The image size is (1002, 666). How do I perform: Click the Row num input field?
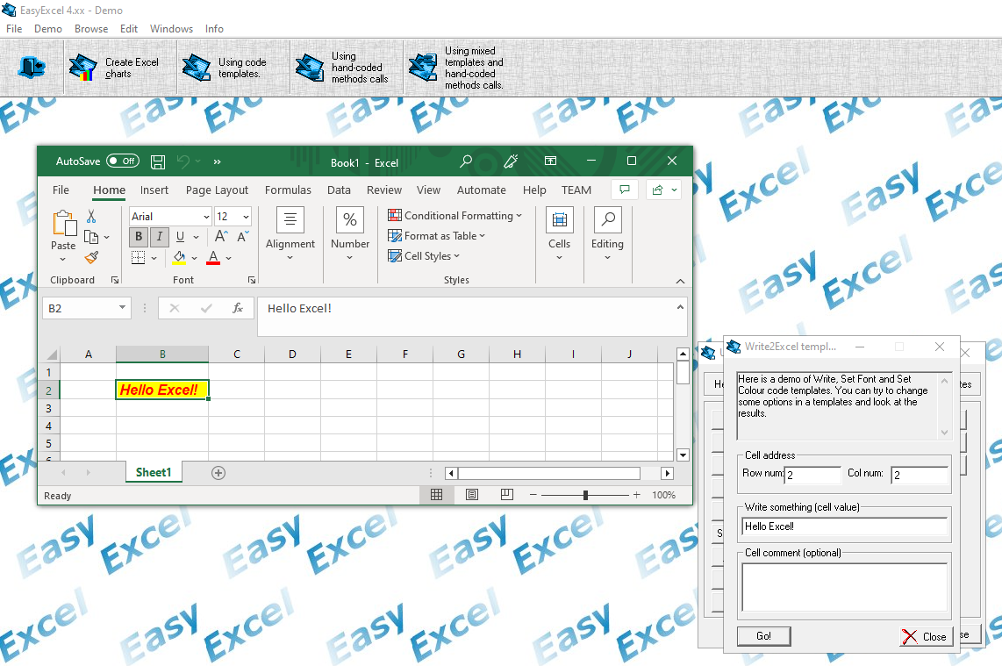coord(812,475)
